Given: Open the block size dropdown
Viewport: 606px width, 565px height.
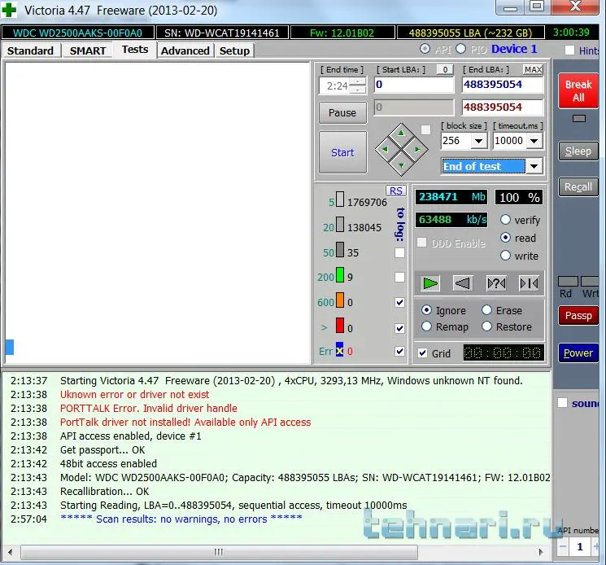Looking at the screenshot, I should [478, 141].
